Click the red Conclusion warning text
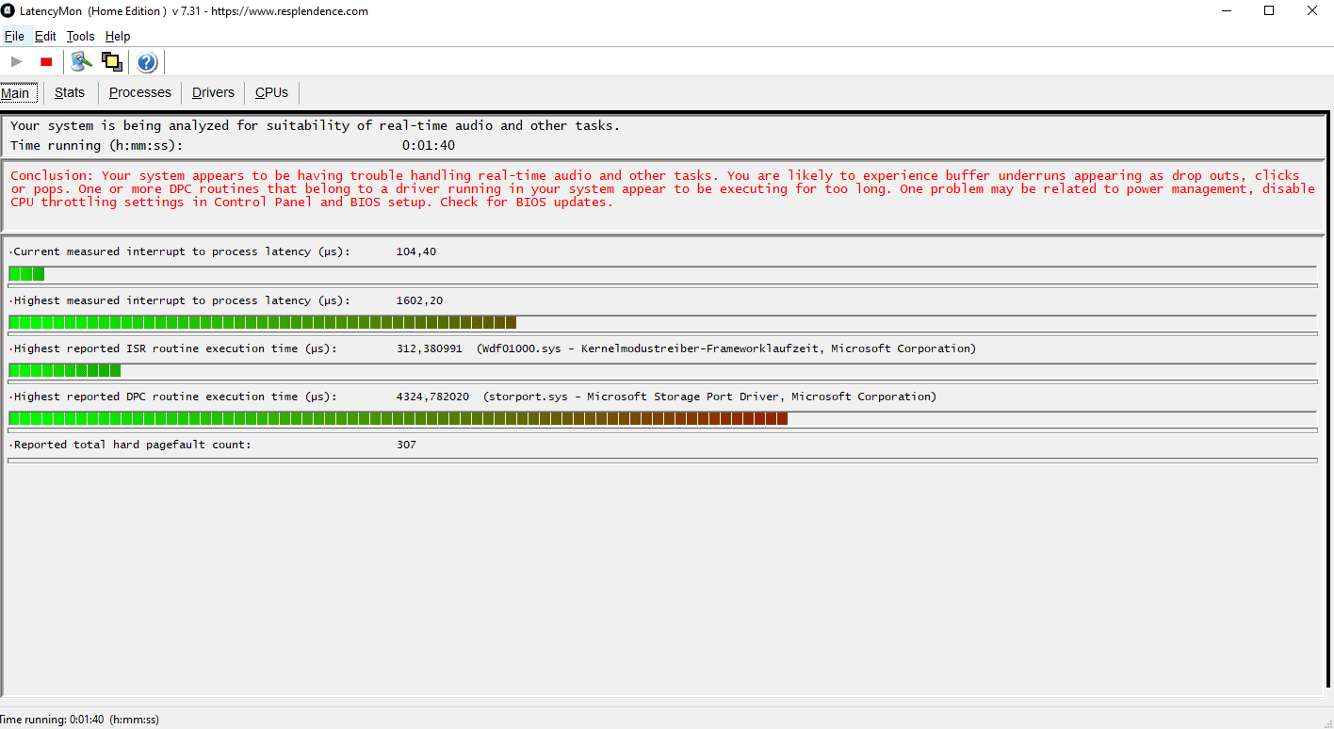 click(x=662, y=188)
